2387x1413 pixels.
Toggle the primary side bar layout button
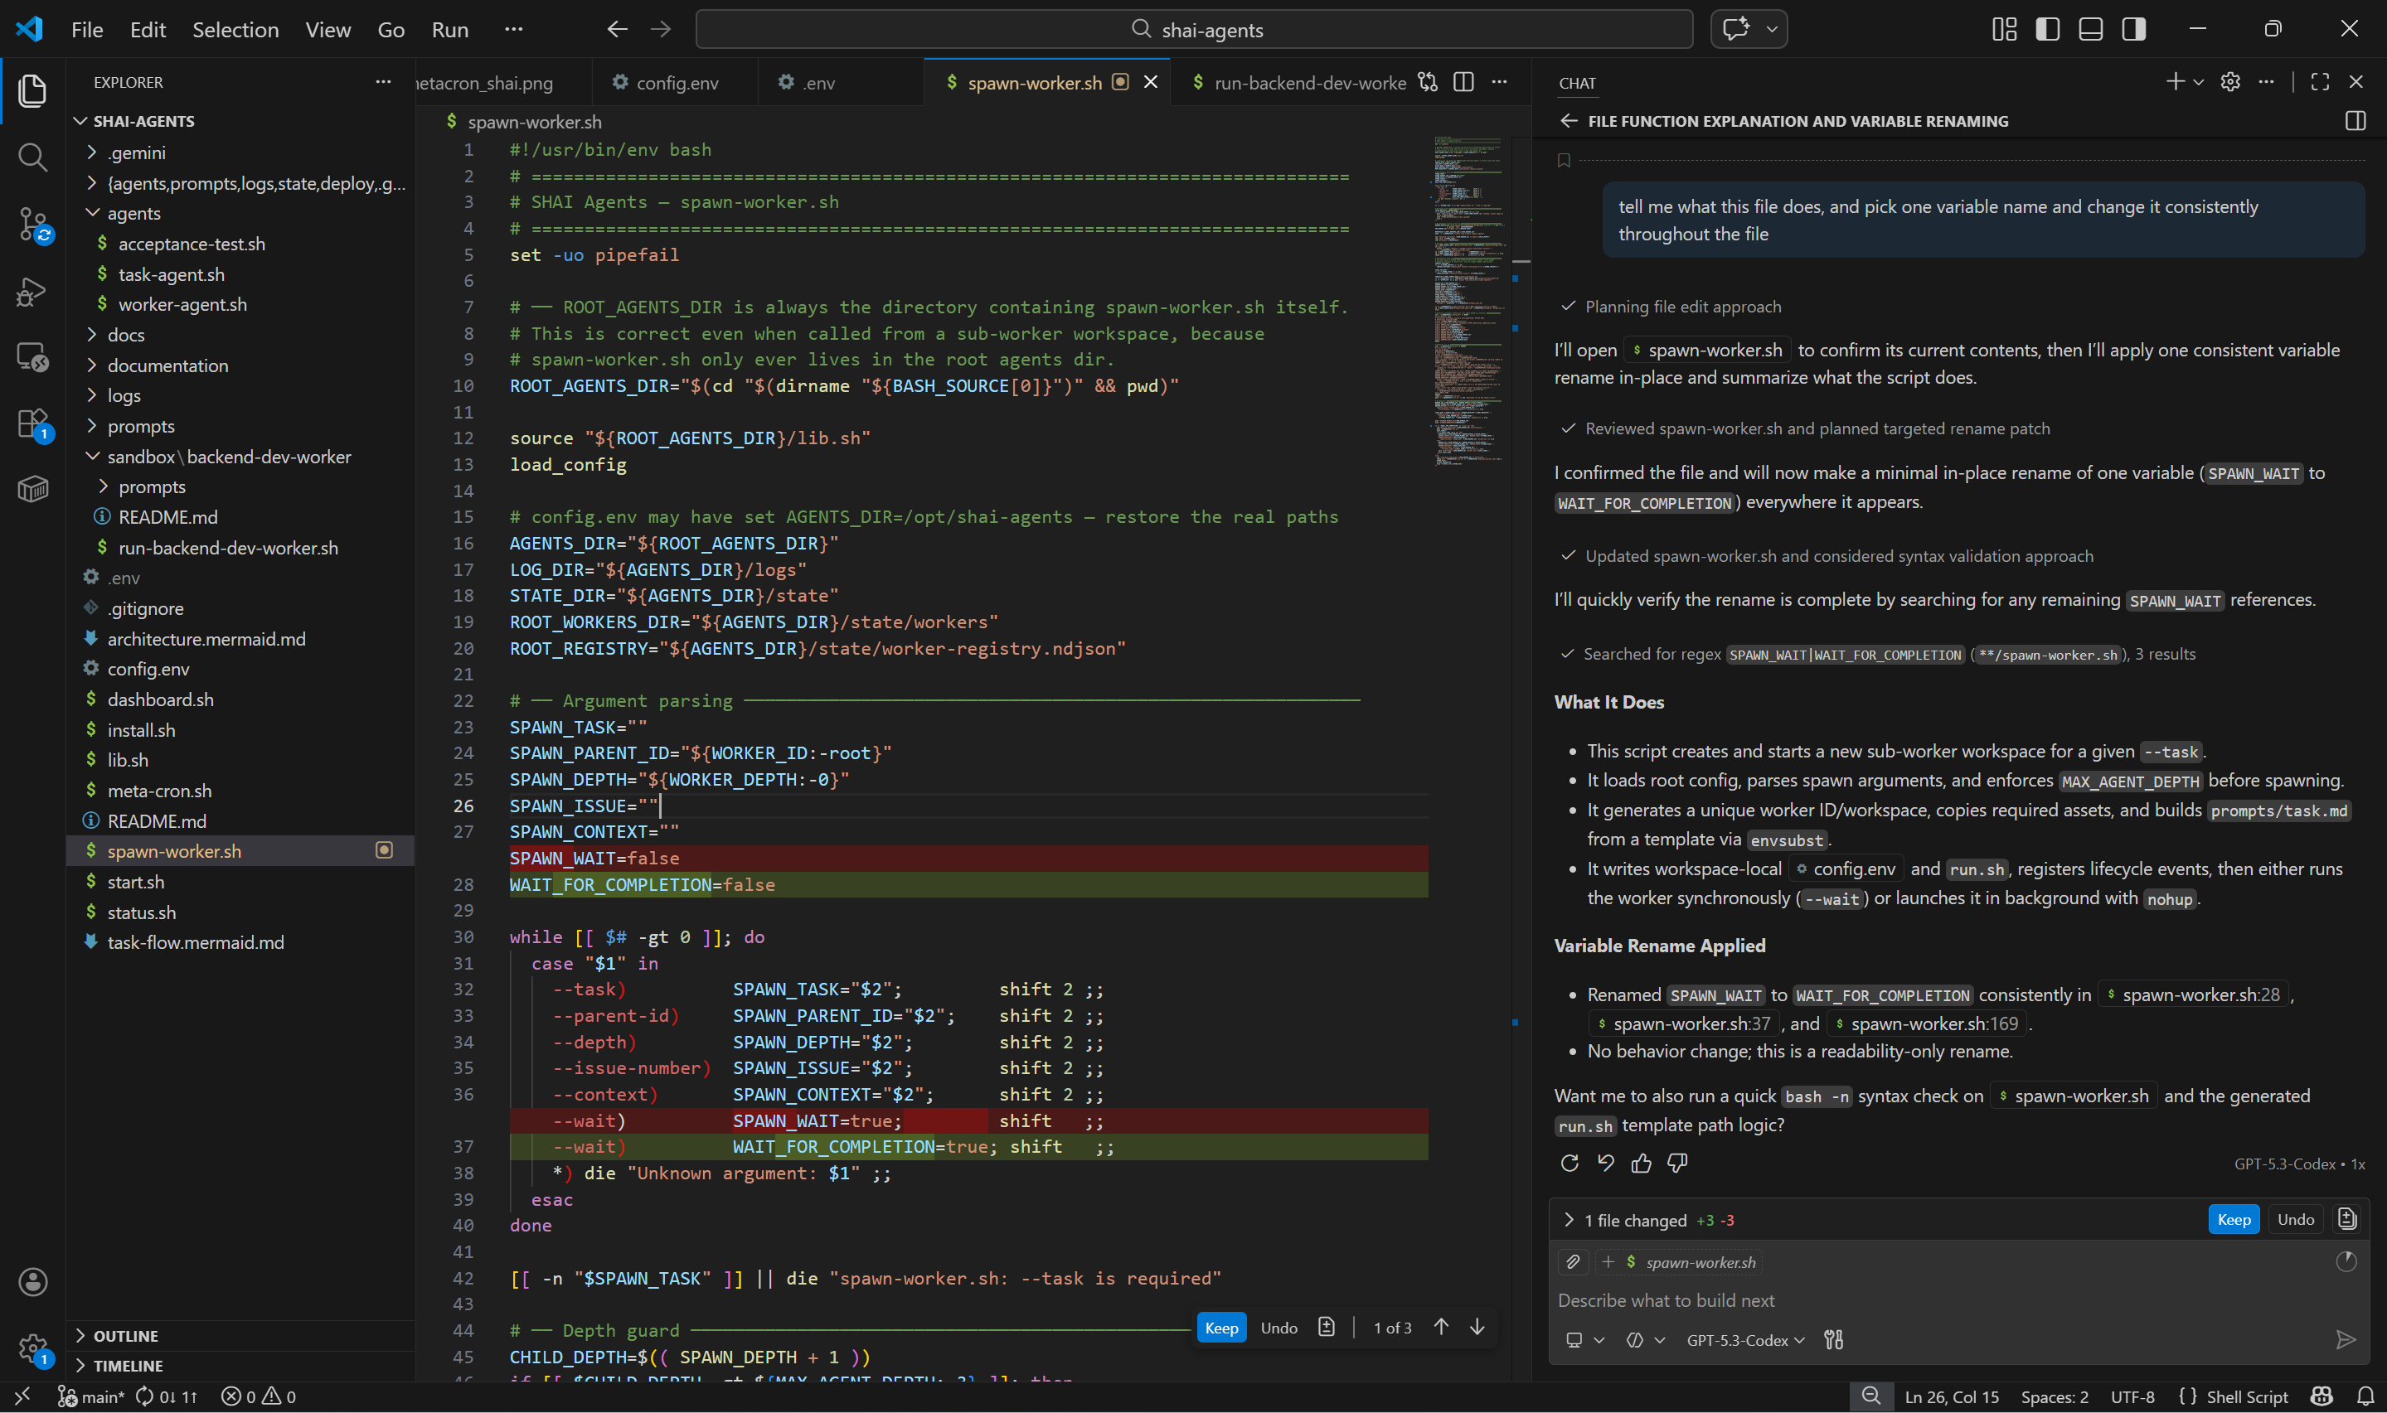coord(2048,30)
